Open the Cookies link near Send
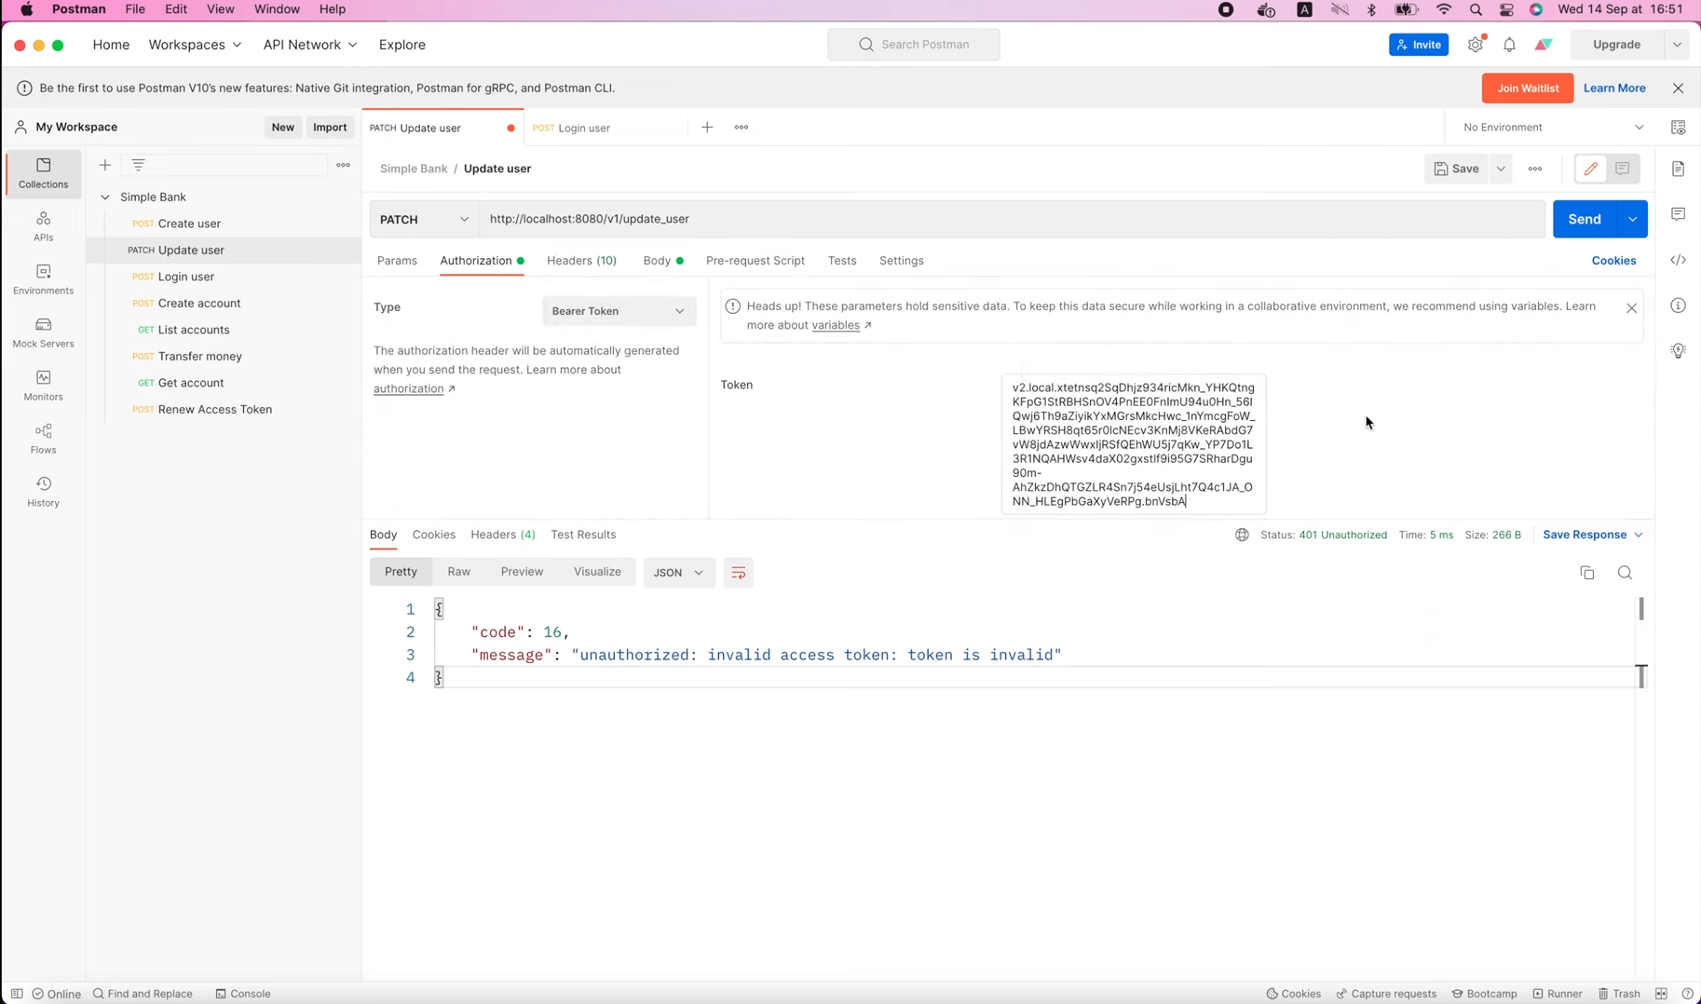Image resolution: width=1701 pixels, height=1004 pixels. (x=1613, y=261)
